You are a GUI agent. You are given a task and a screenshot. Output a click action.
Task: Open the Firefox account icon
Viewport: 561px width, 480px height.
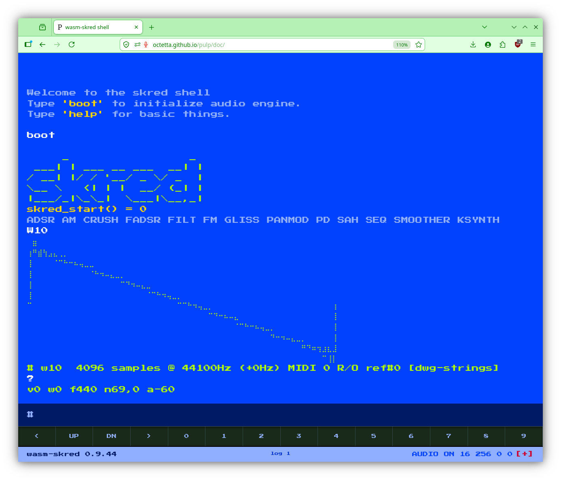coord(488,44)
